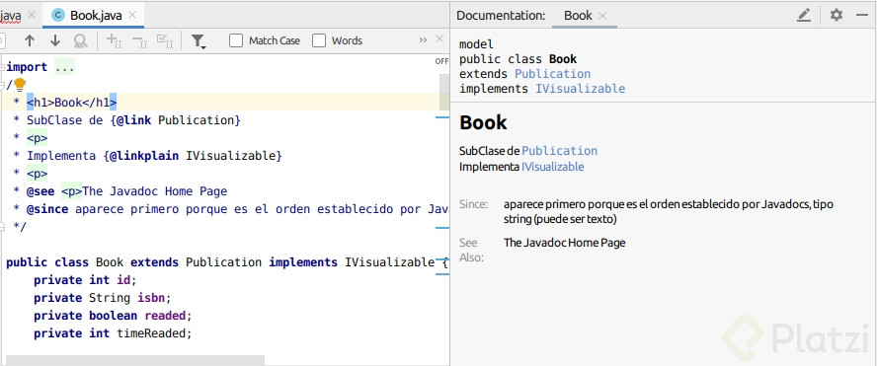Click the yellow lightbulb intention icon

pyautogui.click(x=20, y=85)
